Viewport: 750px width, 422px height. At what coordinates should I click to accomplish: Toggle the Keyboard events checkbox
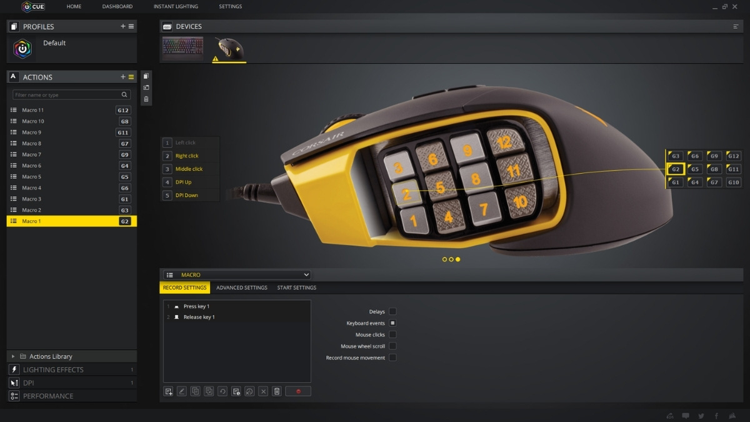[392, 323]
